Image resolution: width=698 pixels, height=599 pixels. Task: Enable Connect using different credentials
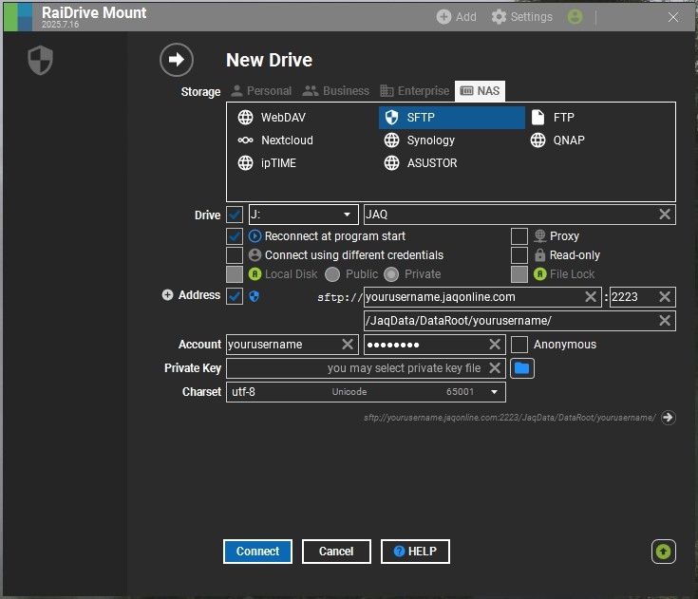(x=235, y=255)
